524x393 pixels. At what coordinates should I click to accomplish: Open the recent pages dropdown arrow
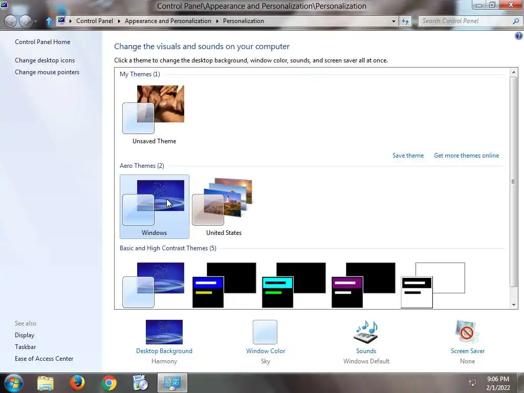coord(36,21)
